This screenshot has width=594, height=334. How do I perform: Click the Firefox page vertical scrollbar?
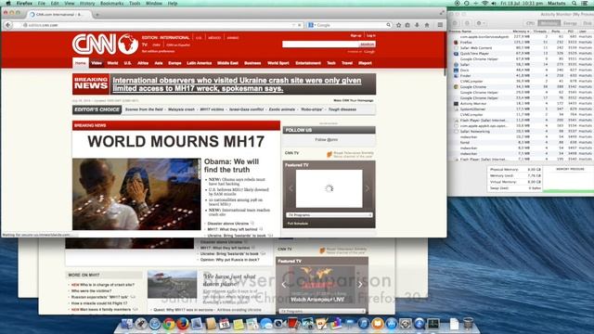445,53
